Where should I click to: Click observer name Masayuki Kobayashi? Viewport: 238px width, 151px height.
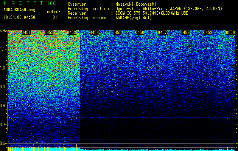coord(136,4)
